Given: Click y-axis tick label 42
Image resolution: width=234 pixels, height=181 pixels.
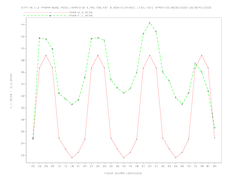Looking at the screenshot, I should [23, 36].
